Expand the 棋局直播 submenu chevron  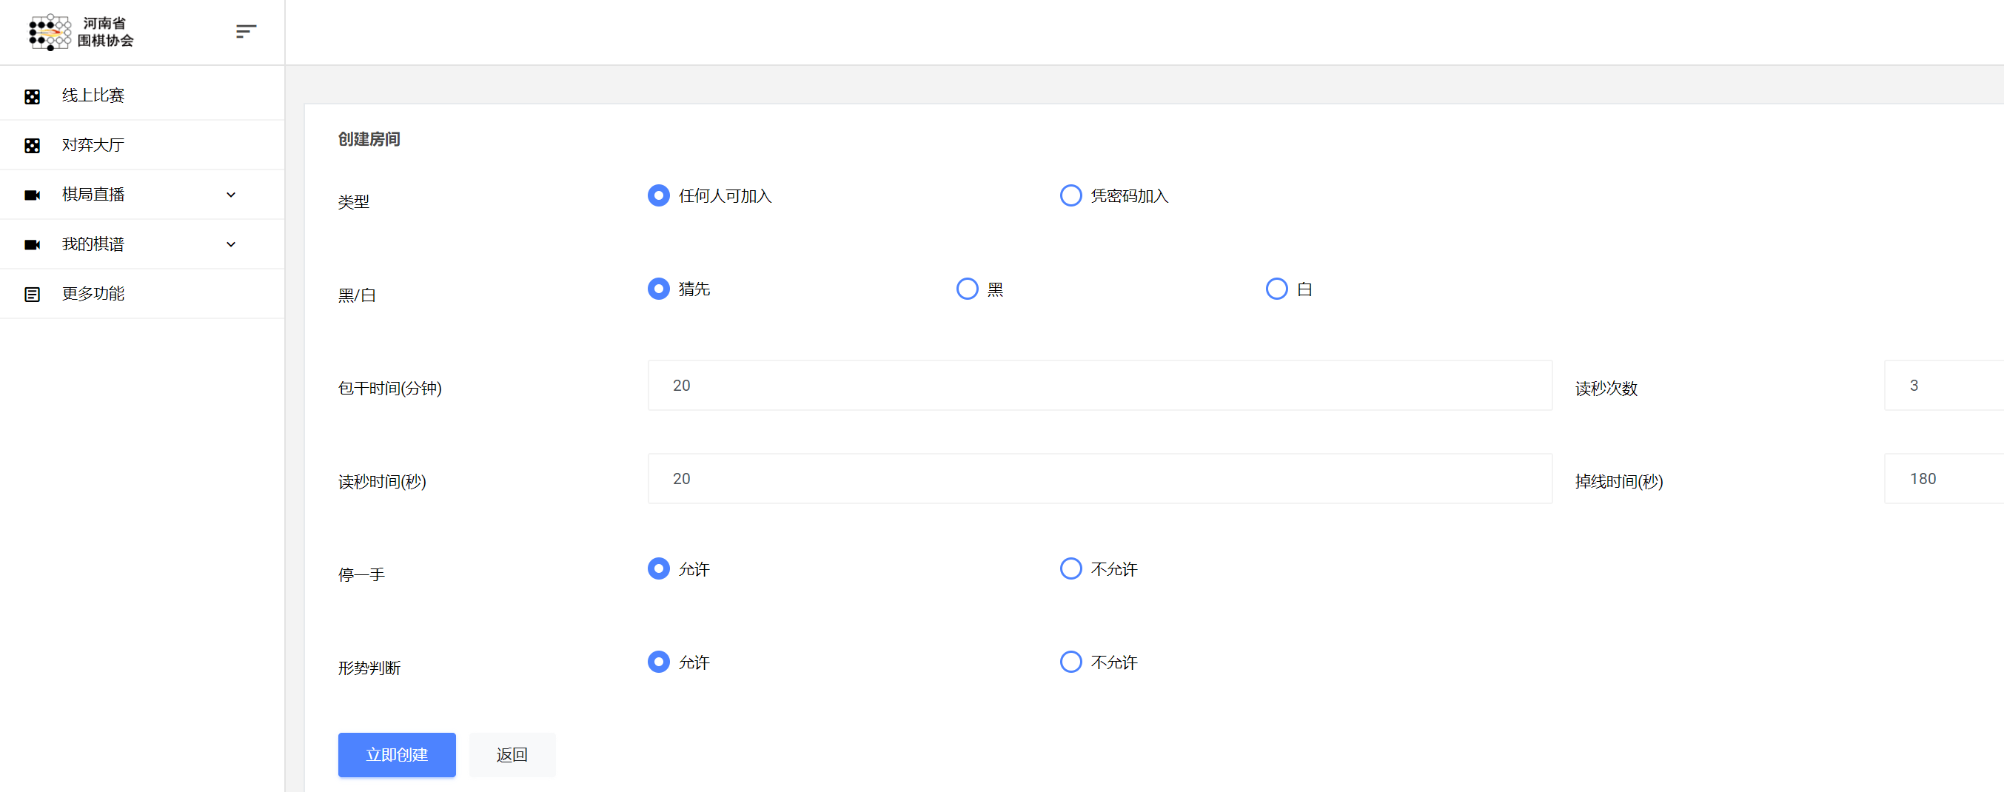pos(231,195)
